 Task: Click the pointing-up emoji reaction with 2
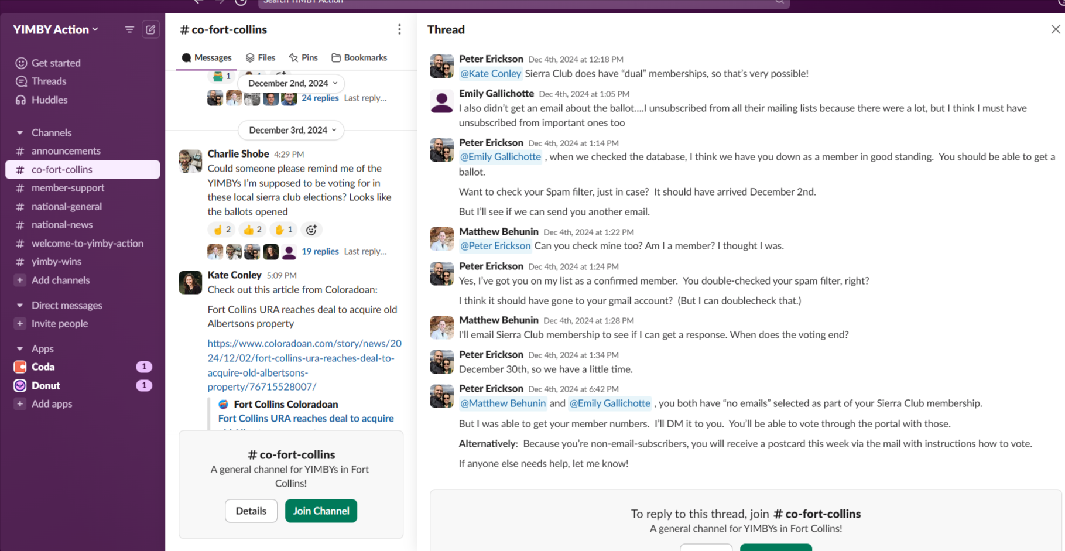point(222,230)
